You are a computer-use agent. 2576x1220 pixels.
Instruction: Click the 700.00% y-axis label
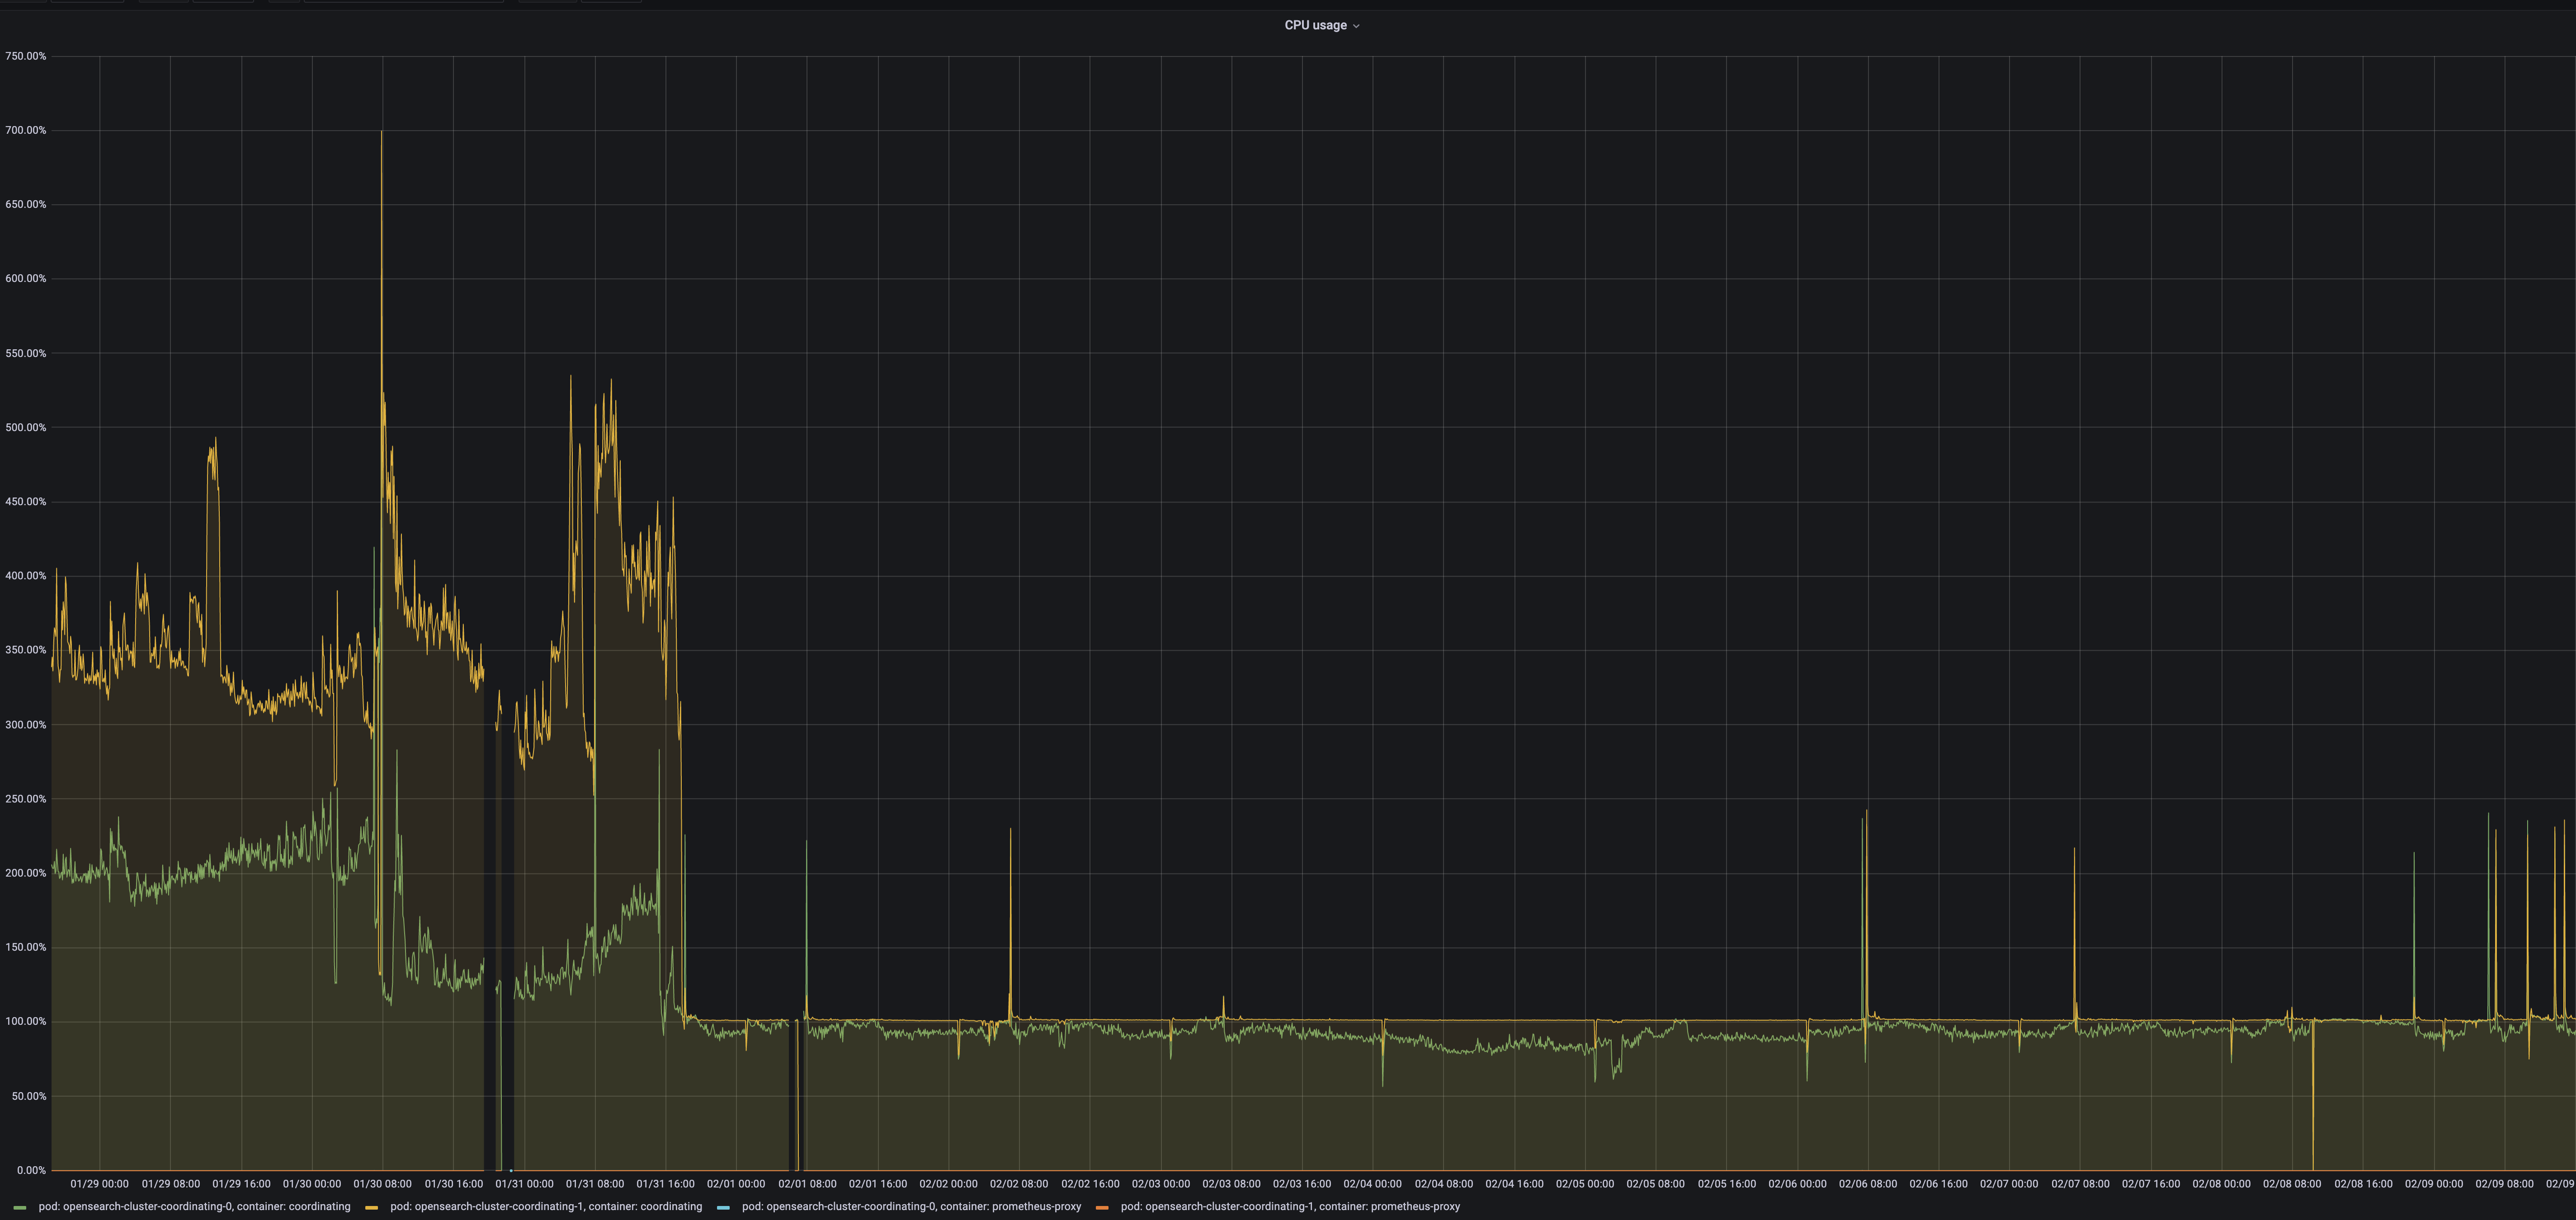pyautogui.click(x=27, y=130)
